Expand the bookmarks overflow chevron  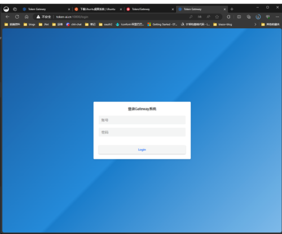click(255, 24)
